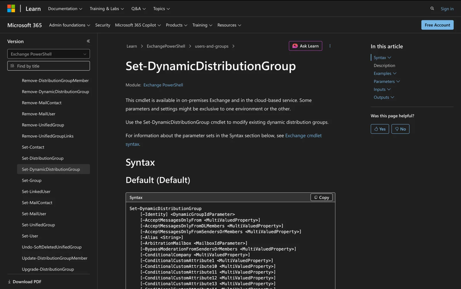Copy the Syntax code block

coord(322,197)
